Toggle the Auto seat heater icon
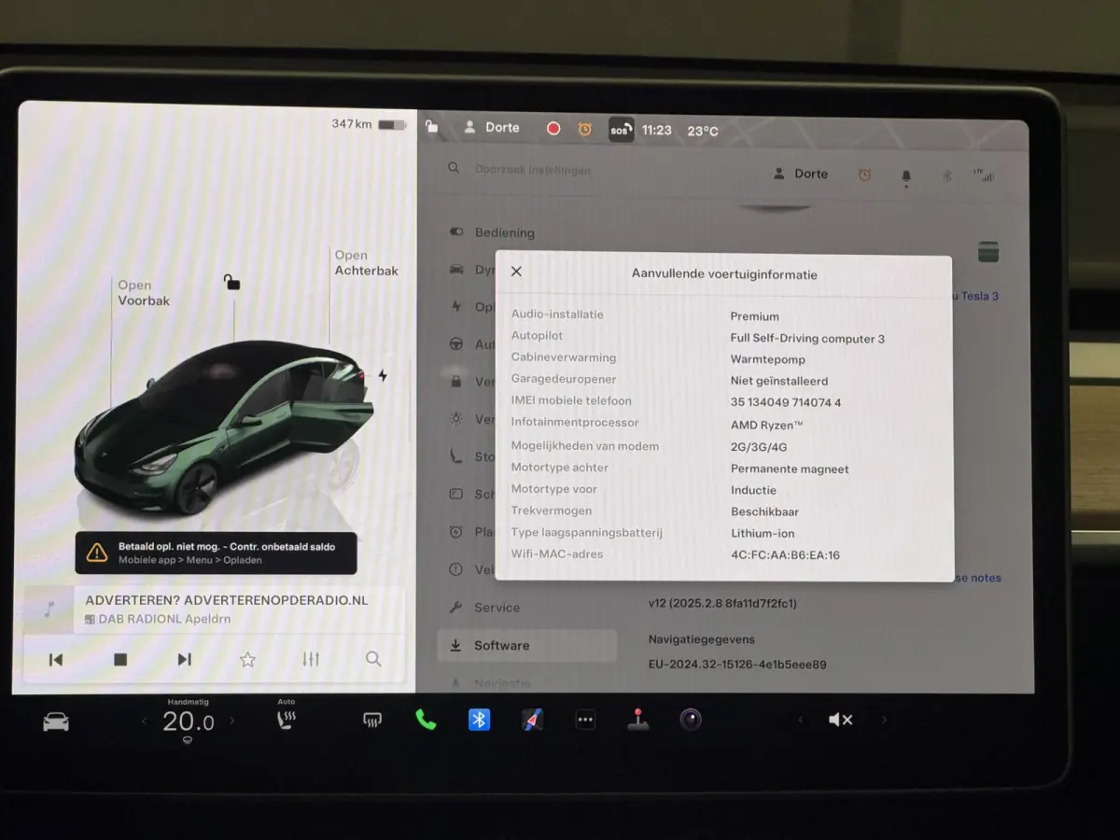 286,721
